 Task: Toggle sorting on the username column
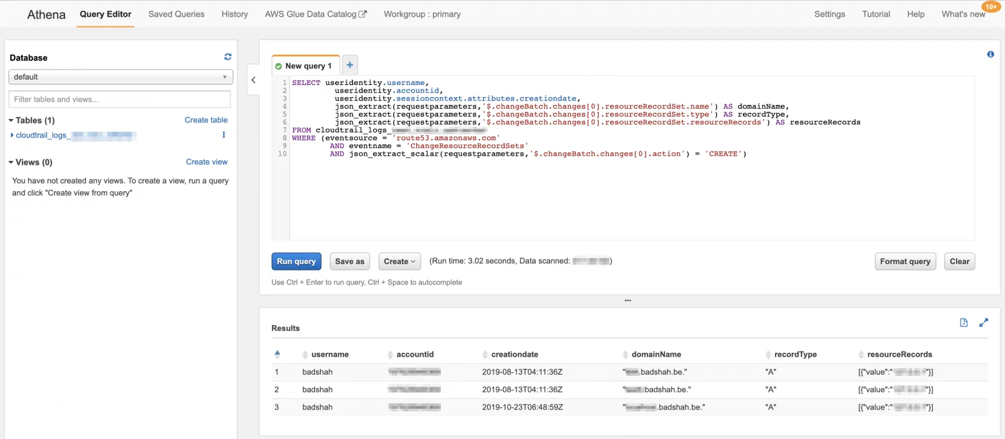point(304,354)
